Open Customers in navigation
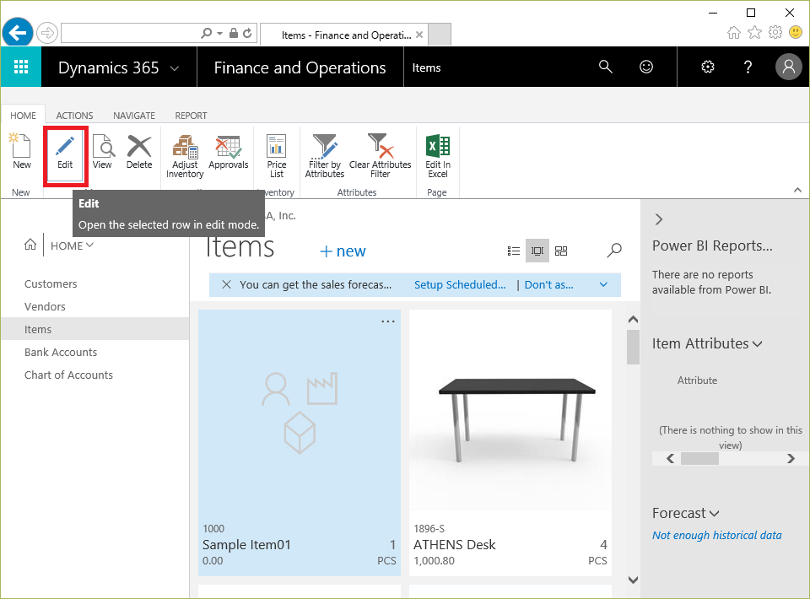The width and height of the screenshot is (810, 599). (x=51, y=283)
